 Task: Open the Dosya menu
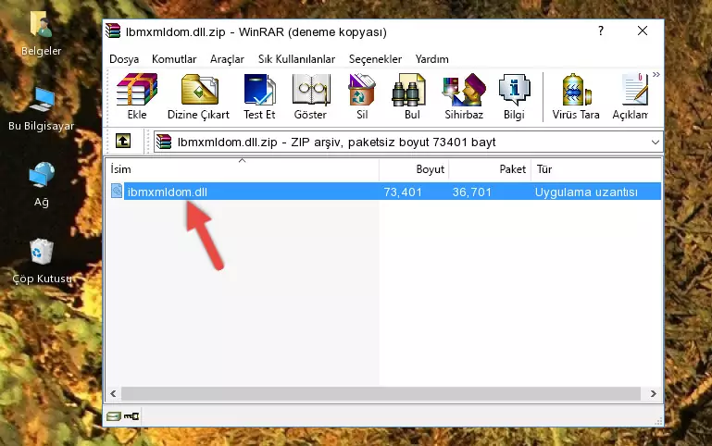point(124,59)
